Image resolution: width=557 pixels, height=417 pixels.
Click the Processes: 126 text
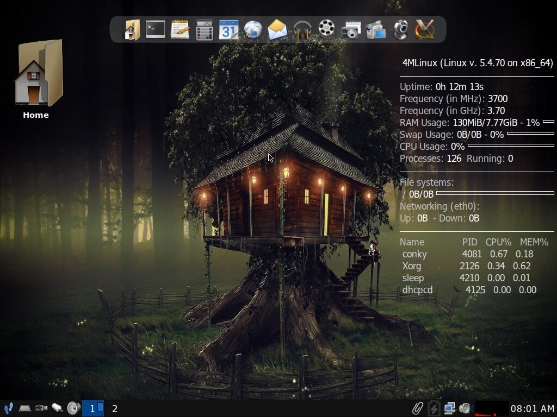pos(431,159)
